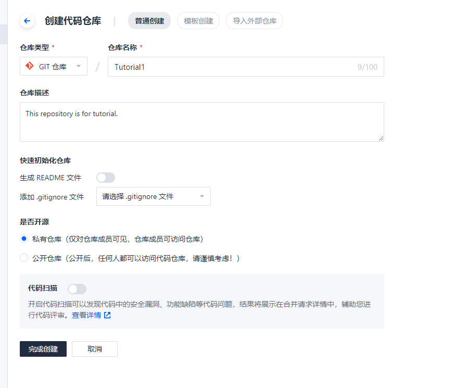Screen dimensions: 455x388
Task: Focus the 仓库描述 text area
Action: pos(201,121)
